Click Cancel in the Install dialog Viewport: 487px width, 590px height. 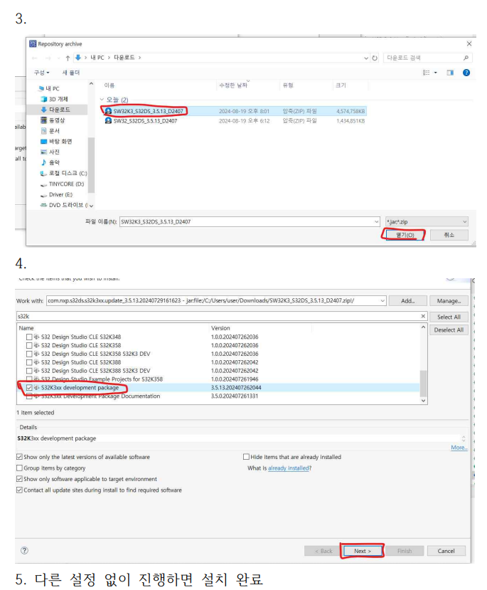[446, 551]
